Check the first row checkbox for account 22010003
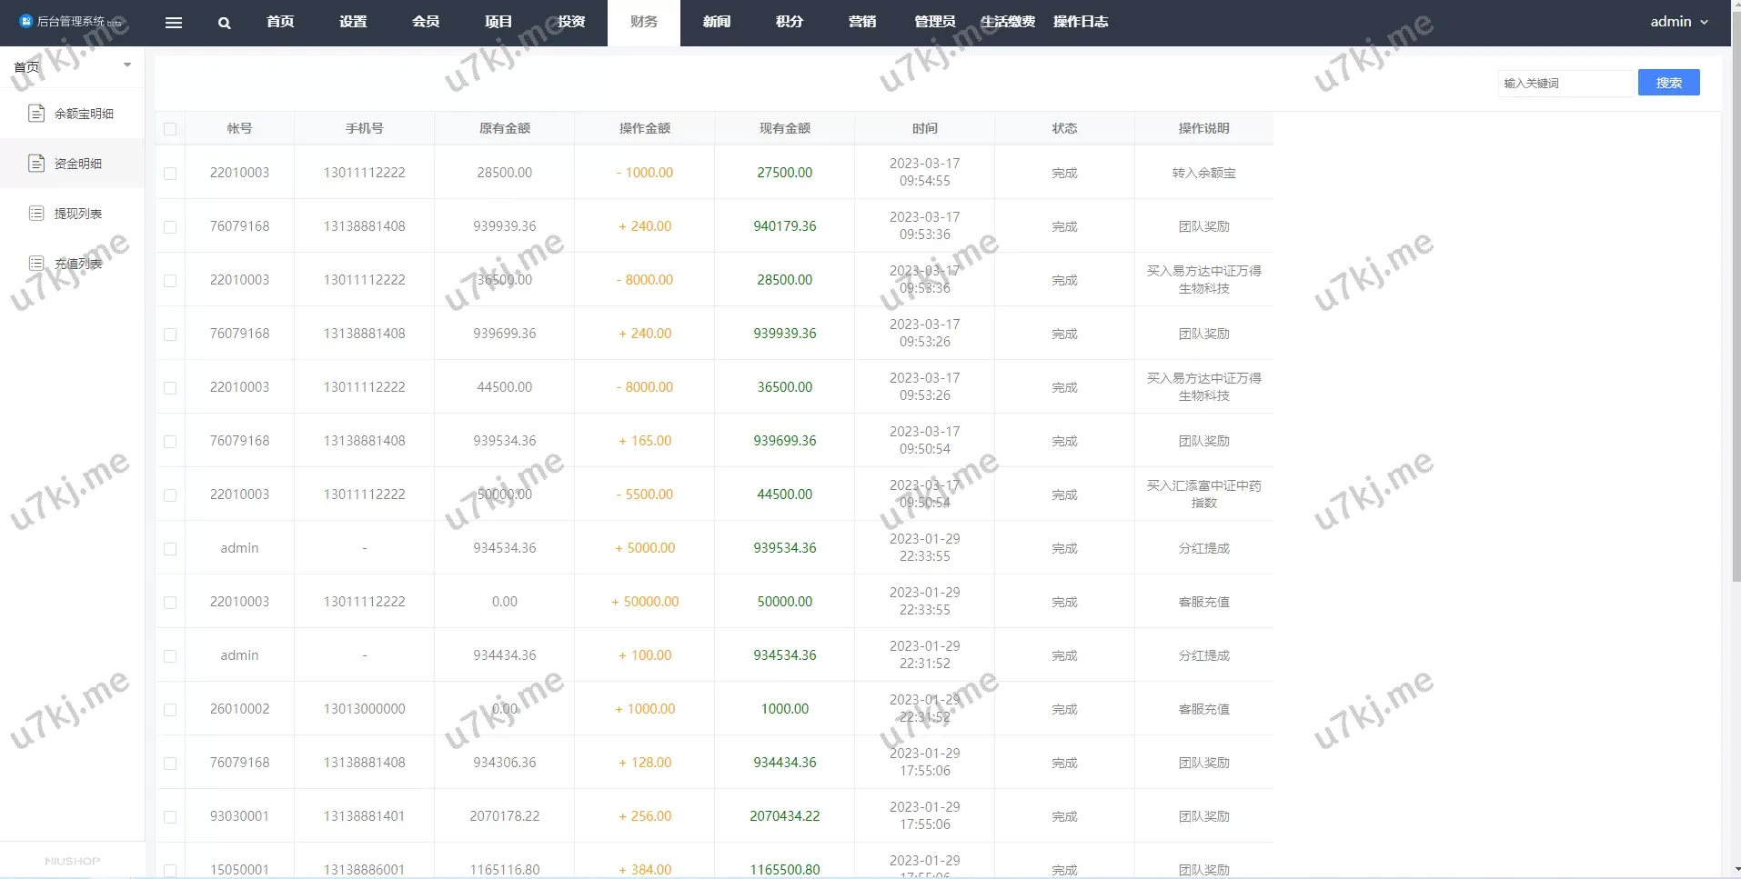 coord(170,173)
